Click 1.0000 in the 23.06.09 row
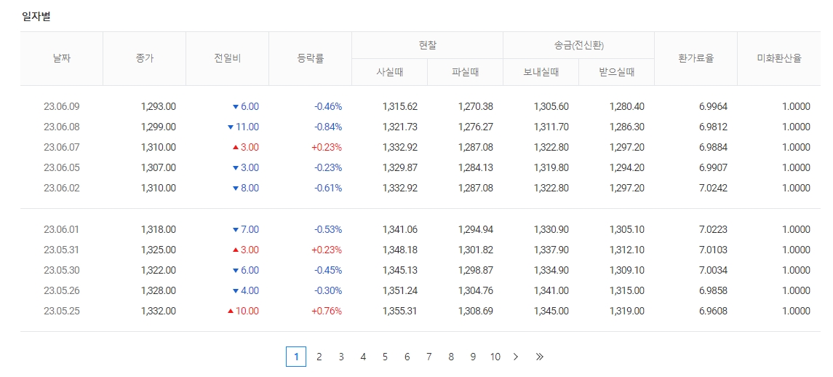The image size is (833, 377). 797,106
